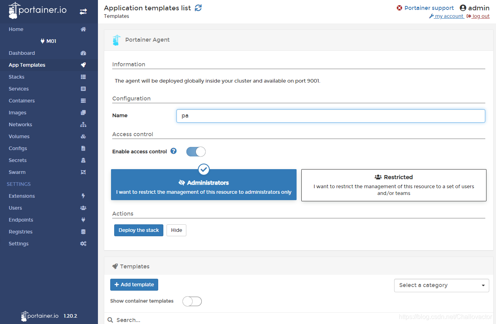496x324 pixels.
Task: Click Deploy the stack button
Action: pos(139,230)
